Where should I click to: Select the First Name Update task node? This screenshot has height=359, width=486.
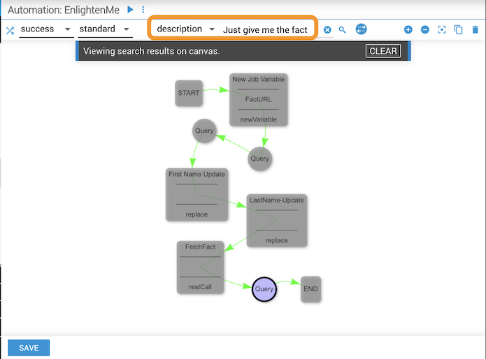[x=196, y=195]
